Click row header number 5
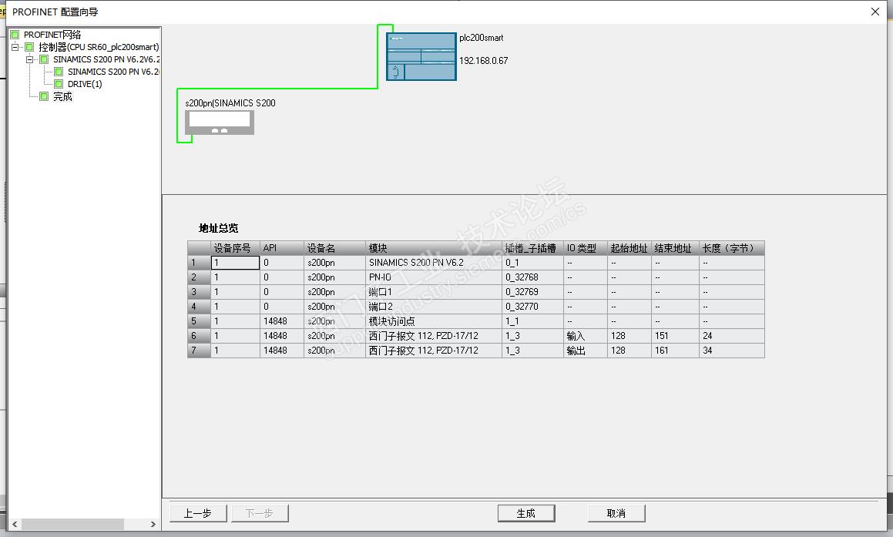893x537 pixels. (x=200, y=321)
